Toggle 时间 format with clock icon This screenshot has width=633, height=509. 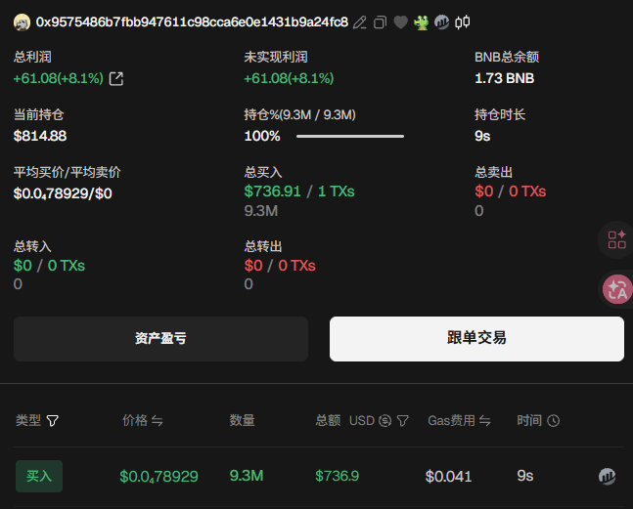(x=553, y=421)
